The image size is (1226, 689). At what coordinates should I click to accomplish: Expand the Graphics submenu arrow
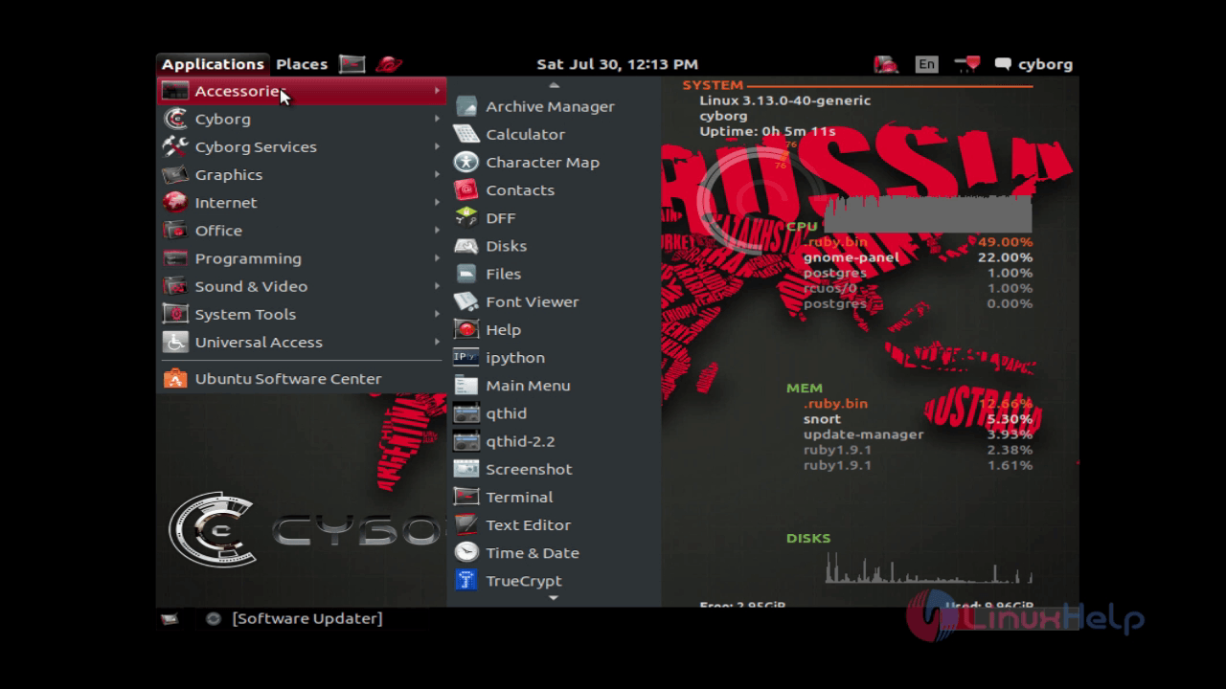tap(437, 174)
